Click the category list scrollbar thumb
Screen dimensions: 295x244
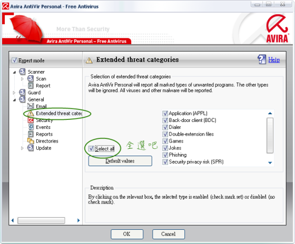pyautogui.click(x=270, y=136)
